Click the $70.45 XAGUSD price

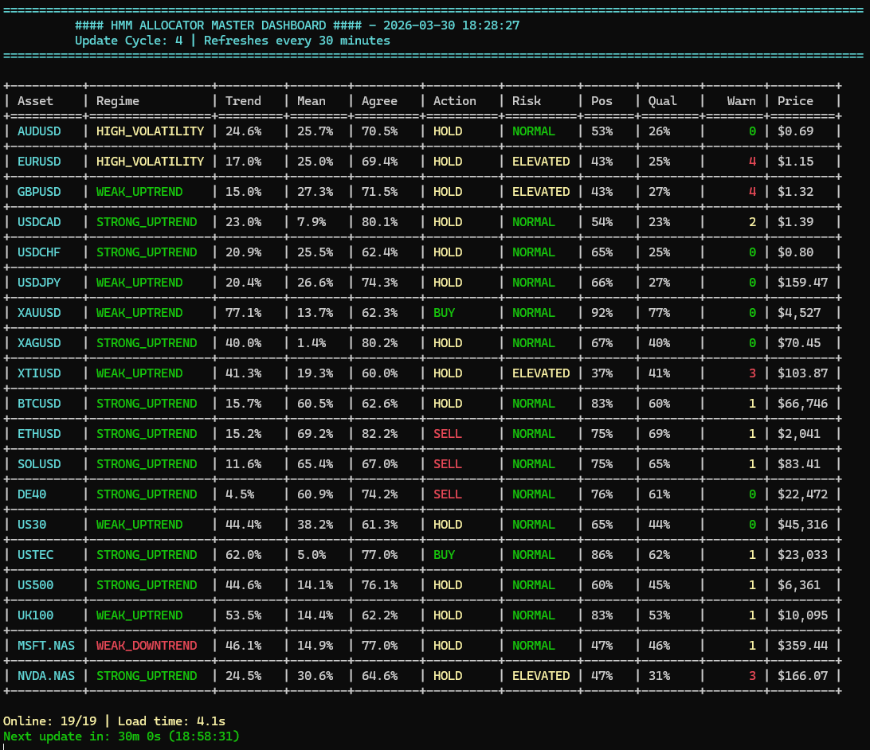798,343
